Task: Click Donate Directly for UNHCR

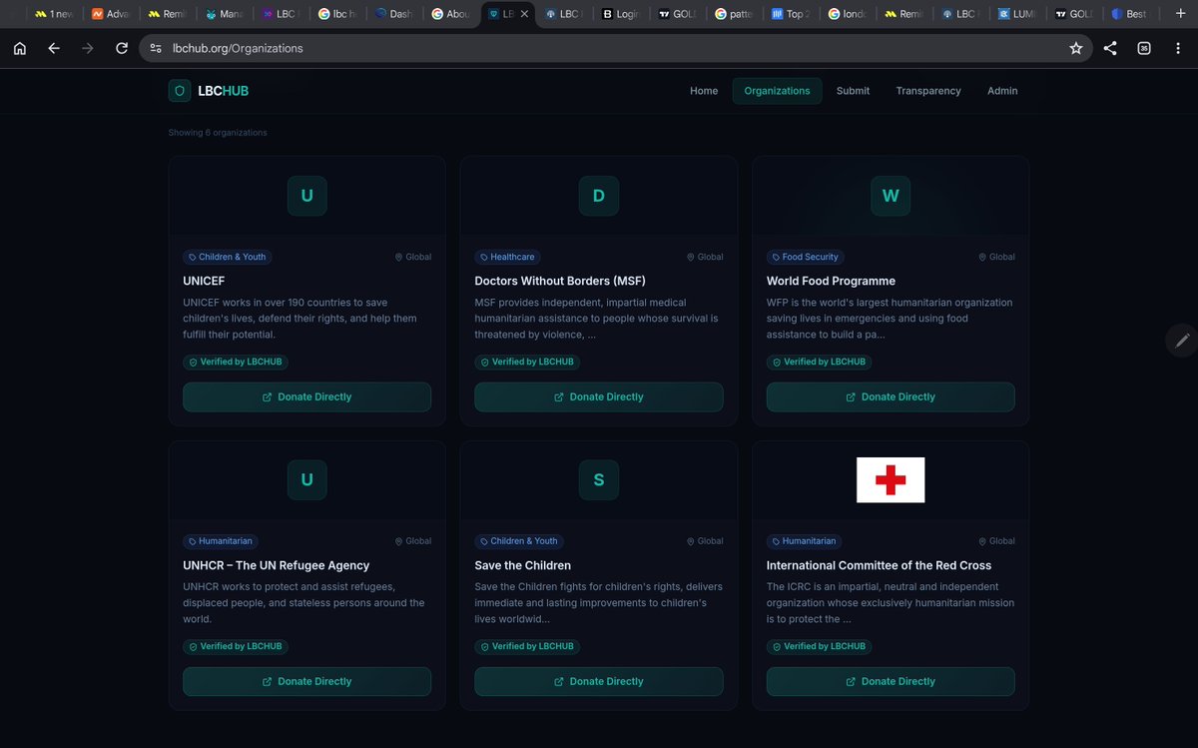Action: (x=306, y=681)
